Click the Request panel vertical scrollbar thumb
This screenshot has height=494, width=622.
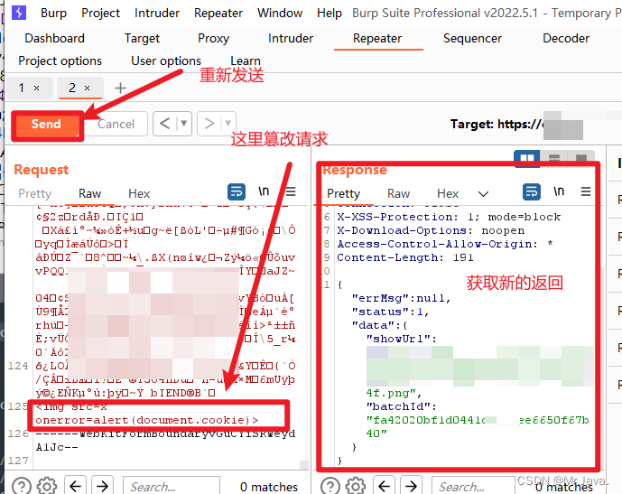304,464
